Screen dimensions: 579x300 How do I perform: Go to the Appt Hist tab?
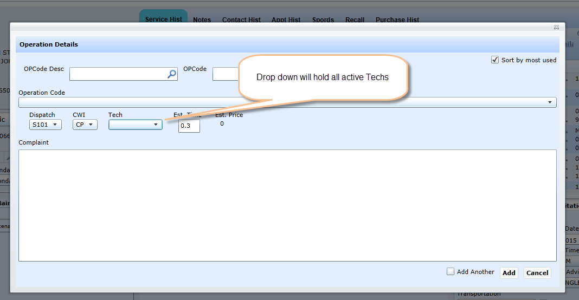[286, 19]
